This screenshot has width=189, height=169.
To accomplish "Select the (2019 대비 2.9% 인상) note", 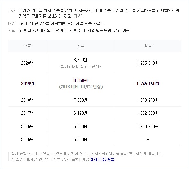I will (81, 66).
